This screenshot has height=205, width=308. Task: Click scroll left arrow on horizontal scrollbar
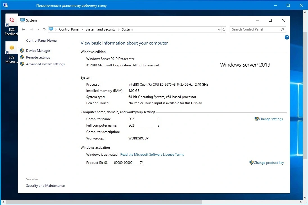click(3, 202)
